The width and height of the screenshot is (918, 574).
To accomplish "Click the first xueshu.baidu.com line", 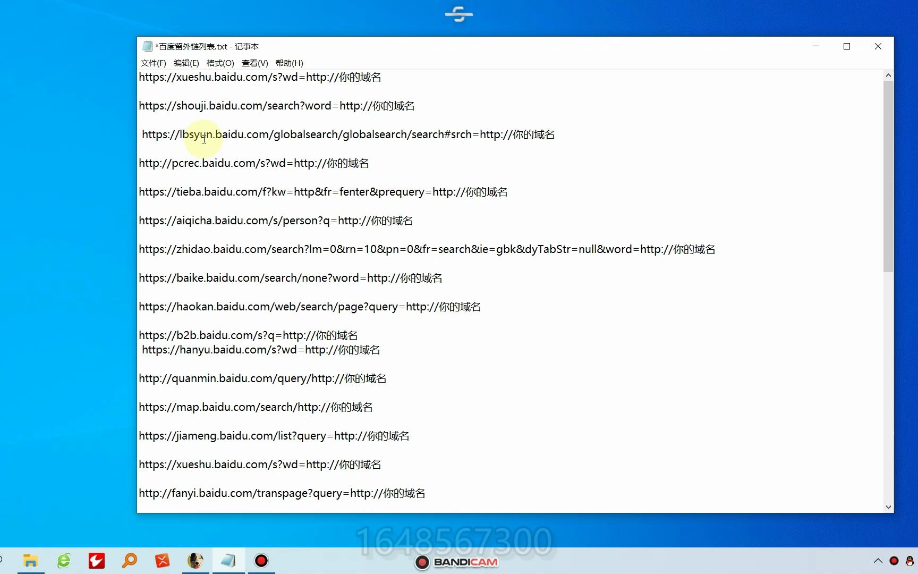I will 260,77.
